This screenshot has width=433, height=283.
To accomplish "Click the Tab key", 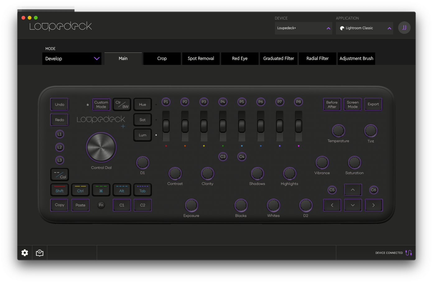I will pos(142,190).
